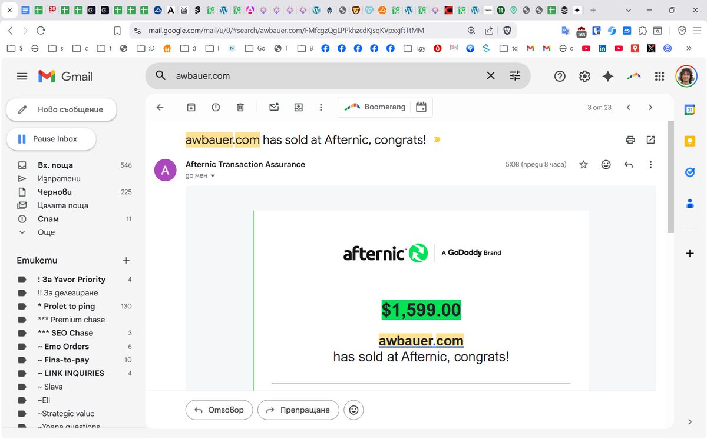Open the '! За Yavor Priority' label
Screen dimensions: 707x439
pos(72,280)
